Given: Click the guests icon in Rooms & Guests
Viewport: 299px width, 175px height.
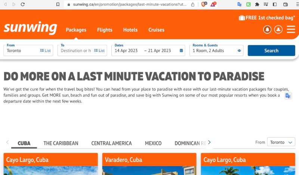Looking at the screenshot, I should tap(239, 50).
